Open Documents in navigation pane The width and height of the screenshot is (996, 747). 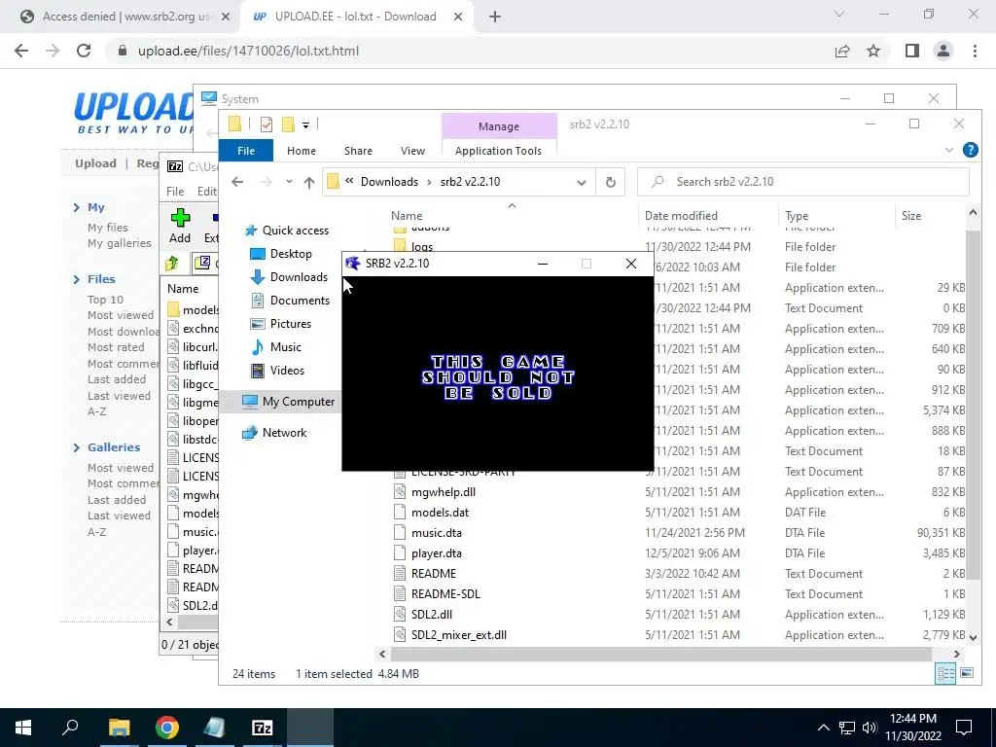pos(300,301)
